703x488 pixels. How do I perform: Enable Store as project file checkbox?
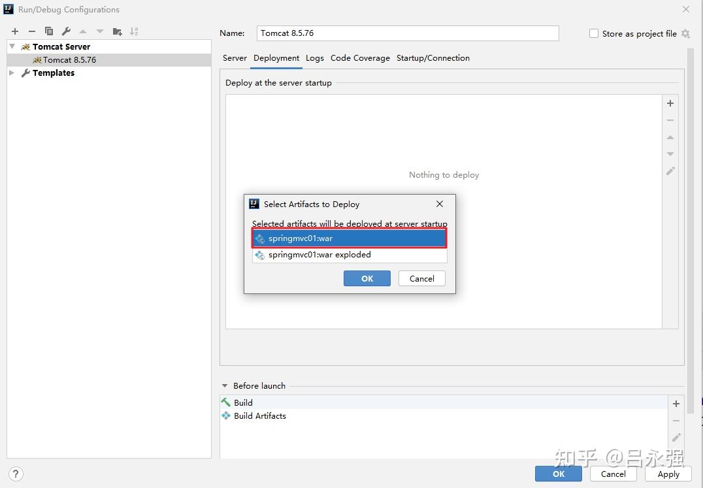click(x=594, y=33)
